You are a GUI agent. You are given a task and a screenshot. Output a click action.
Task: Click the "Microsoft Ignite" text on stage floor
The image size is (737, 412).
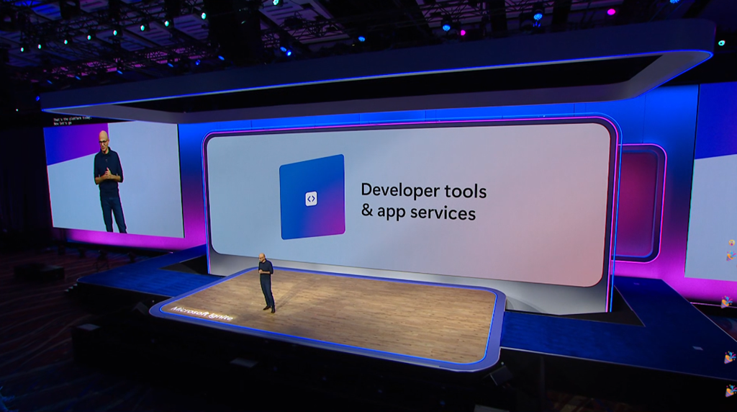click(202, 313)
